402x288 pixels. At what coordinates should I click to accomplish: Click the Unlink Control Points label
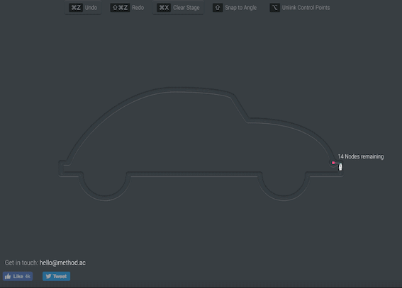pos(306,8)
